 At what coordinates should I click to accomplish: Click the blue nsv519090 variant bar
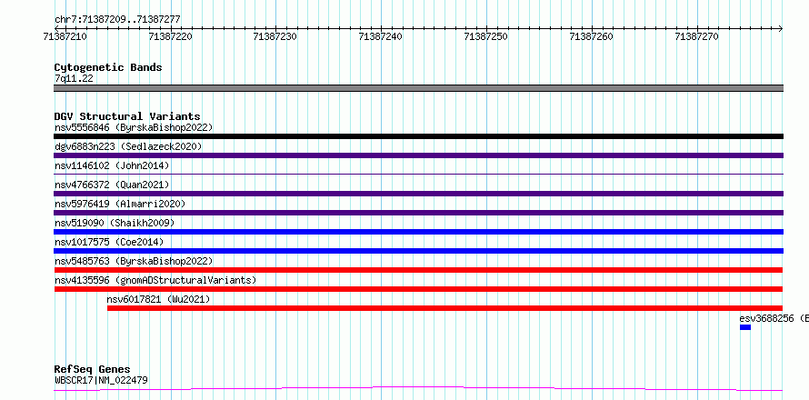click(x=418, y=232)
